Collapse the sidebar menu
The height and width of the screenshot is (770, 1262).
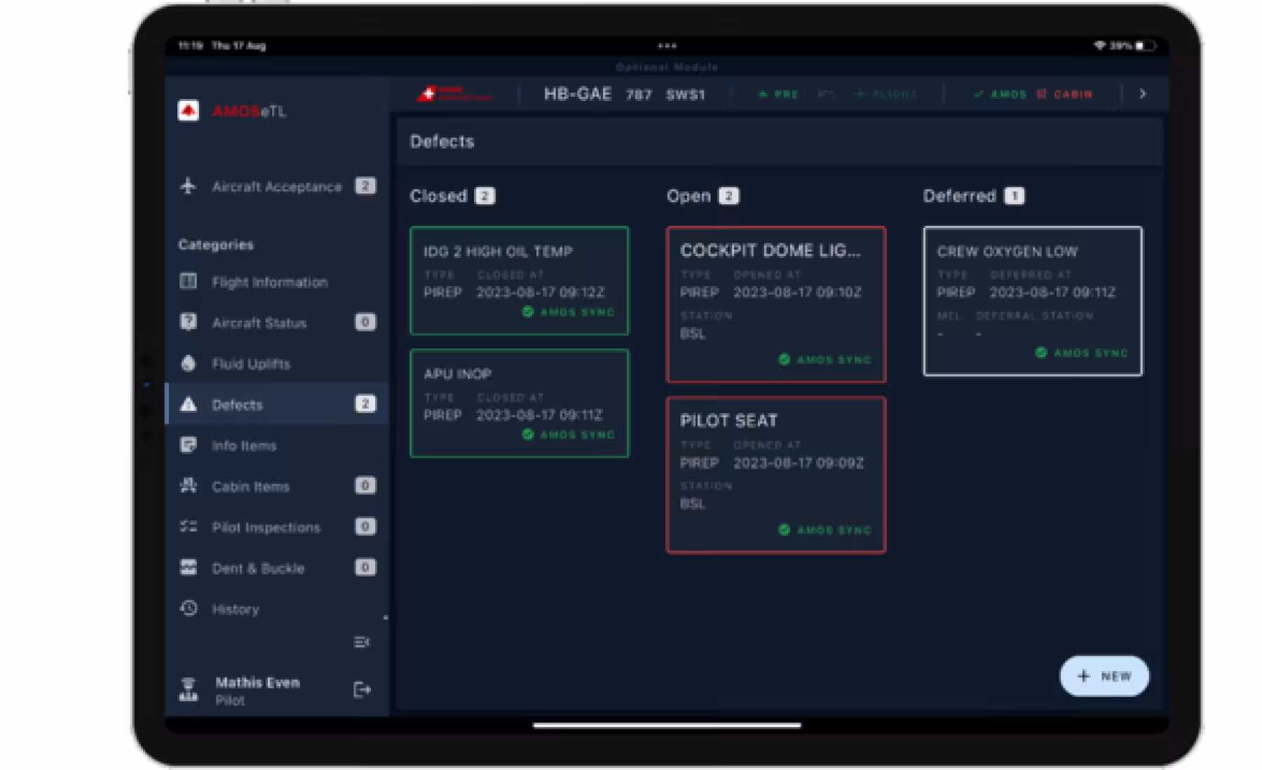tap(362, 642)
